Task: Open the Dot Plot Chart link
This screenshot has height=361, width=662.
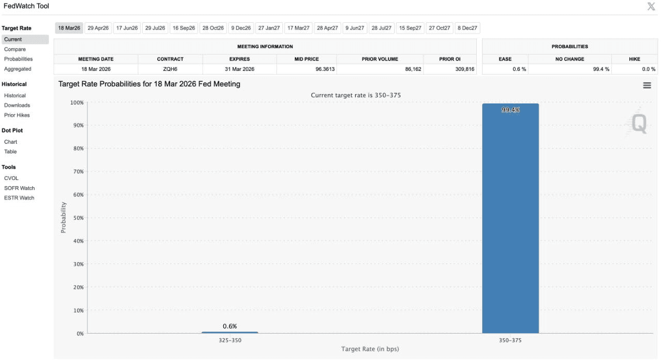Action: click(x=11, y=142)
